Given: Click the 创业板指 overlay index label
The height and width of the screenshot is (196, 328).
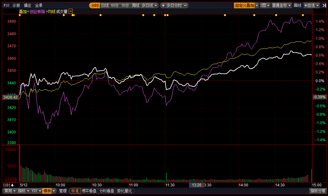Looking at the screenshot, I should click(37, 12).
